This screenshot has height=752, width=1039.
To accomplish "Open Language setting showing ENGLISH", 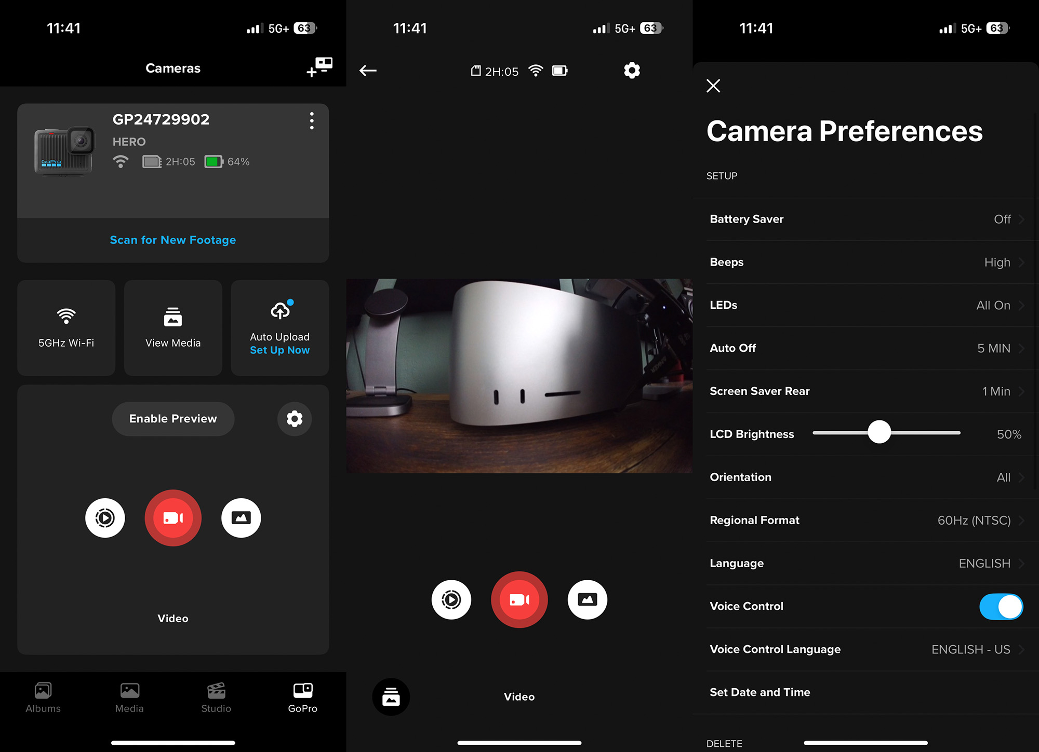I will pos(866,564).
